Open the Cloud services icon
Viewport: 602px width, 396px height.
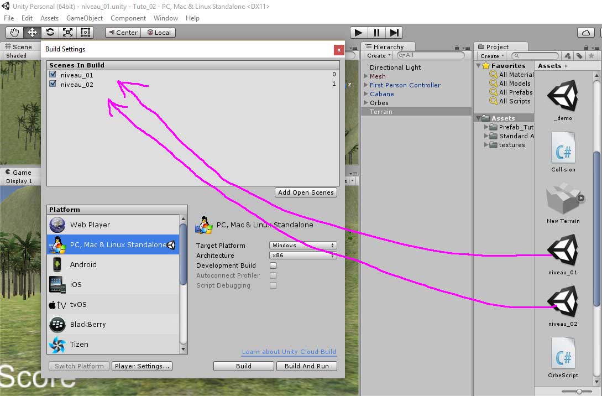tap(585, 33)
